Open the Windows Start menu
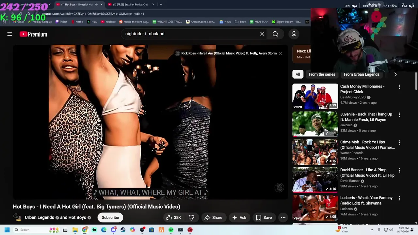Image resolution: width=418 pixels, height=235 pixels. click(7, 230)
